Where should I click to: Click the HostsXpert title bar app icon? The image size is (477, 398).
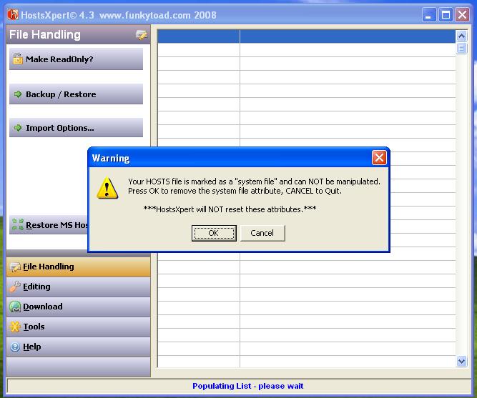tap(12, 15)
